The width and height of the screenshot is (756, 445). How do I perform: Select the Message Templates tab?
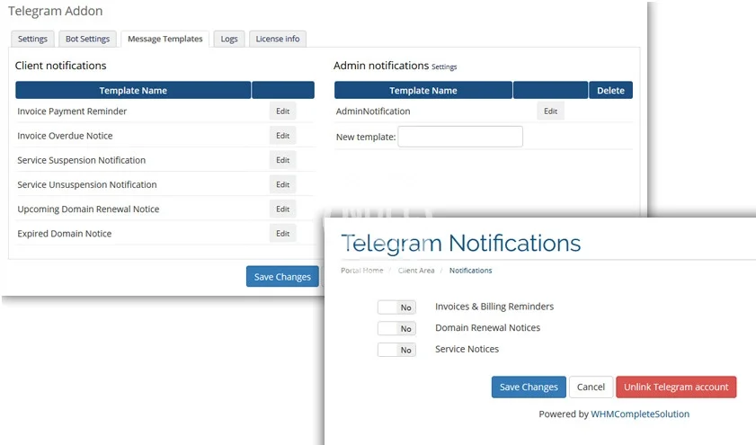[165, 39]
